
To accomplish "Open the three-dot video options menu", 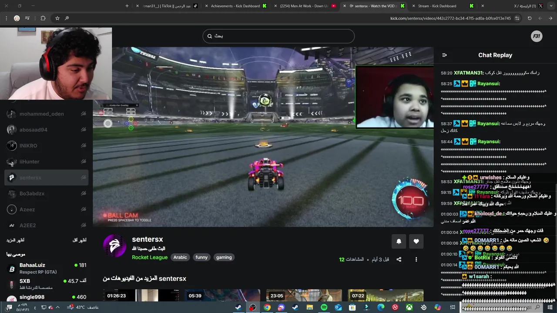I will click(x=416, y=260).
